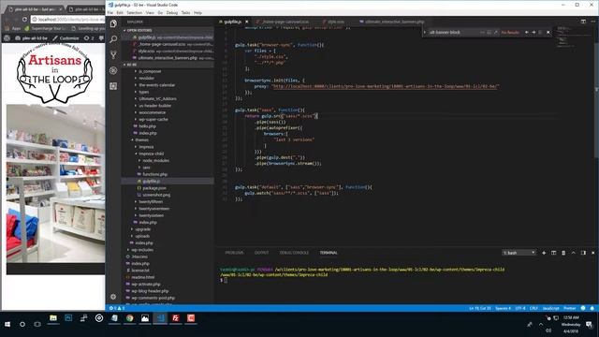Screen dimensions: 599x337
Task: Kill the terminal with trash icon
Action: pyautogui.click(x=563, y=253)
